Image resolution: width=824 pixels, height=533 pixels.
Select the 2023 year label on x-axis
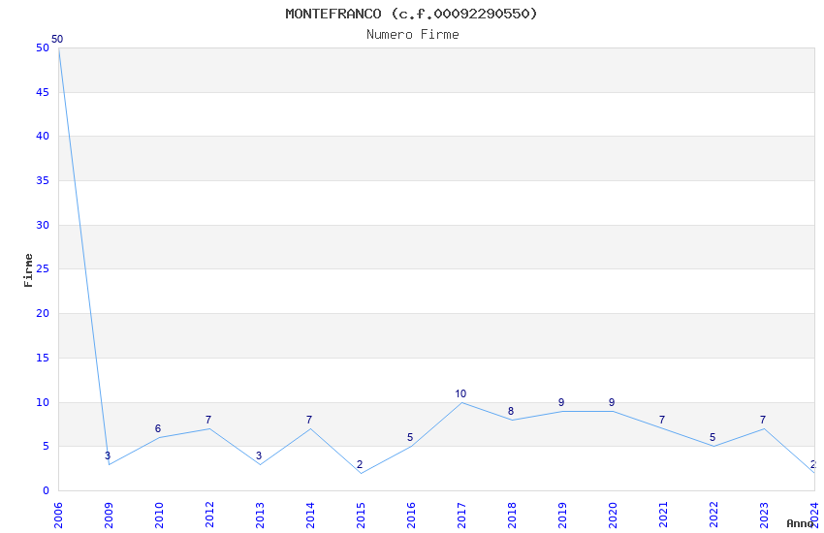765,516
